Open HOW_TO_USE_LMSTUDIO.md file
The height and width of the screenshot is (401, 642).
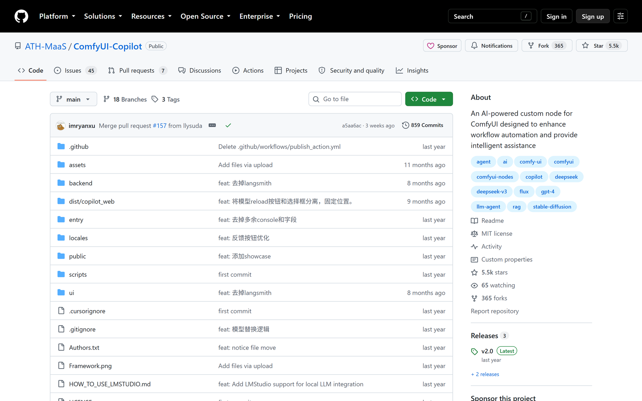click(110, 384)
